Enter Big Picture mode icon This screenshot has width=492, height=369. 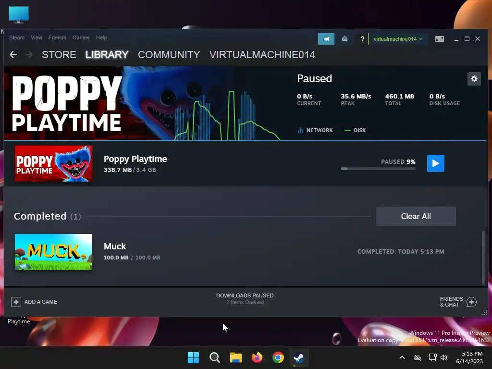[439, 39]
